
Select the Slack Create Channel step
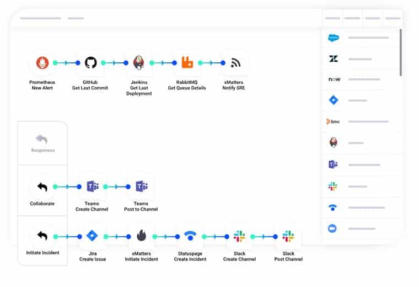[x=239, y=236]
